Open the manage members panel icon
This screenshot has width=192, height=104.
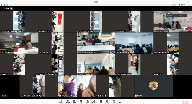coord(94,101)
